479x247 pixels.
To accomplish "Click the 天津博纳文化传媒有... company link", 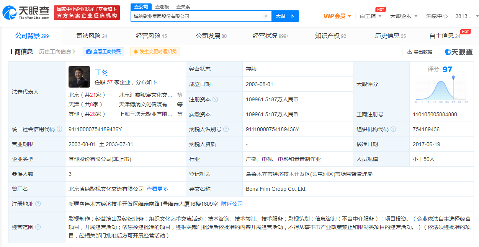I will [x=146, y=104].
